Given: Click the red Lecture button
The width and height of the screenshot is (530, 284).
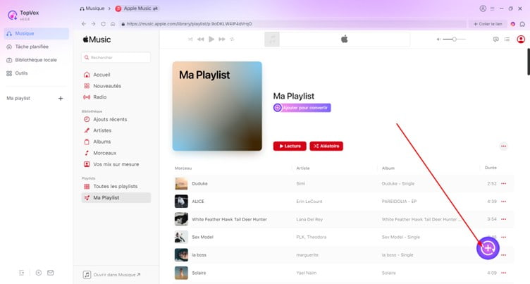Looking at the screenshot, I should pyautogui.click(x=290, y=146).
